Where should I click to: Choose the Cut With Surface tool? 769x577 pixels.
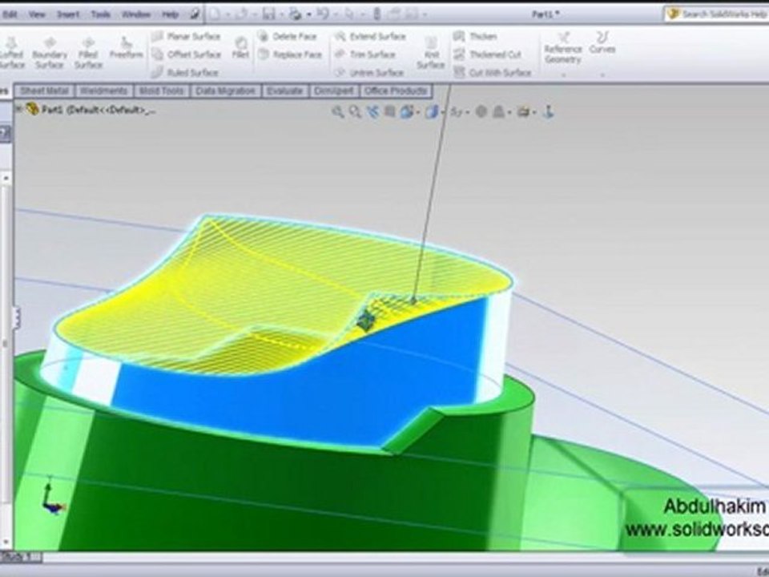[493, 73]
